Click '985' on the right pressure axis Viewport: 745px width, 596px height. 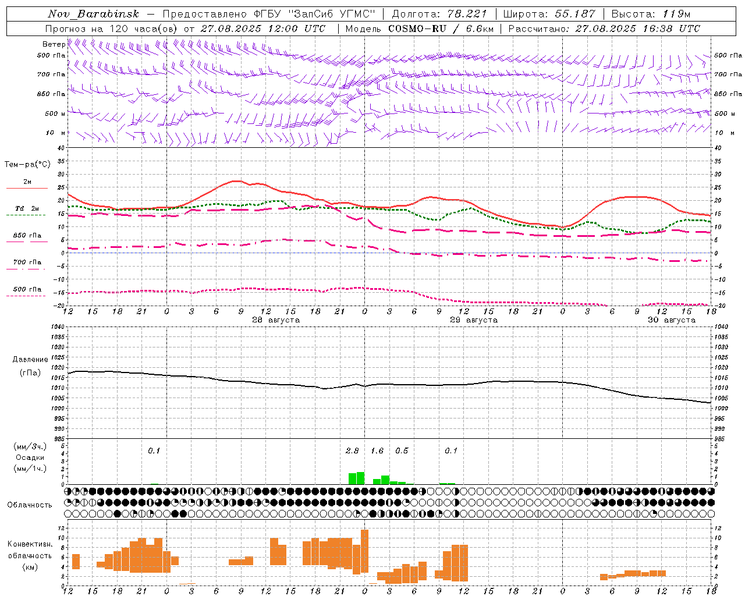[x=721, y=439]
